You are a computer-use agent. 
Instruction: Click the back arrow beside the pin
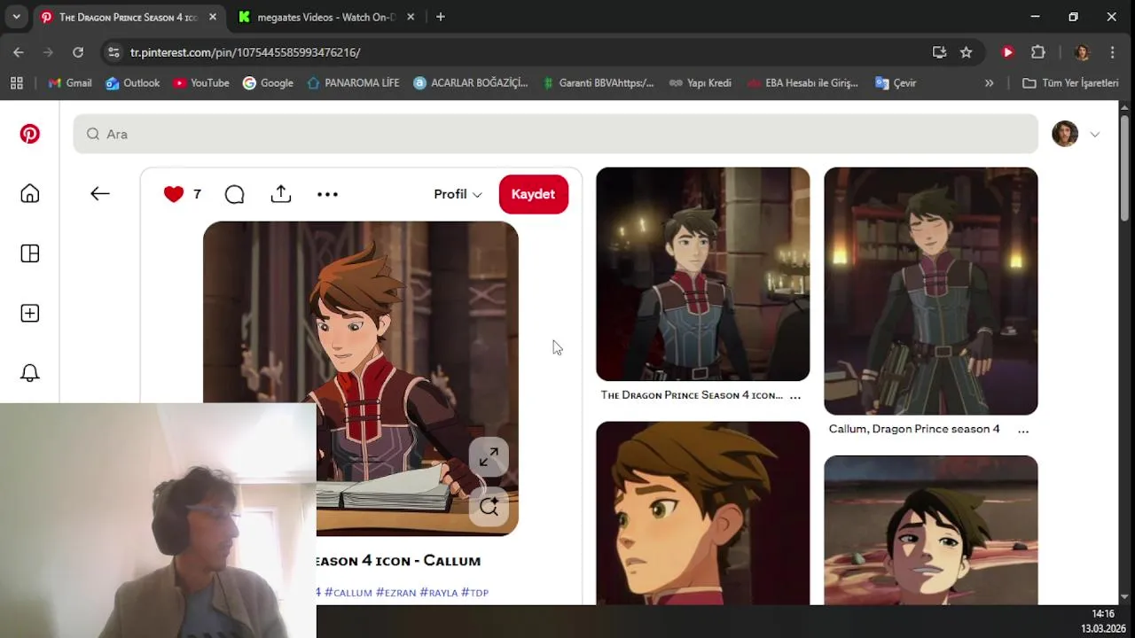click(100, 194)
